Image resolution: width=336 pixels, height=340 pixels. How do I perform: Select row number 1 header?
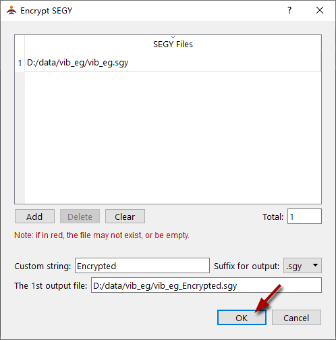[x=20, y=63]
